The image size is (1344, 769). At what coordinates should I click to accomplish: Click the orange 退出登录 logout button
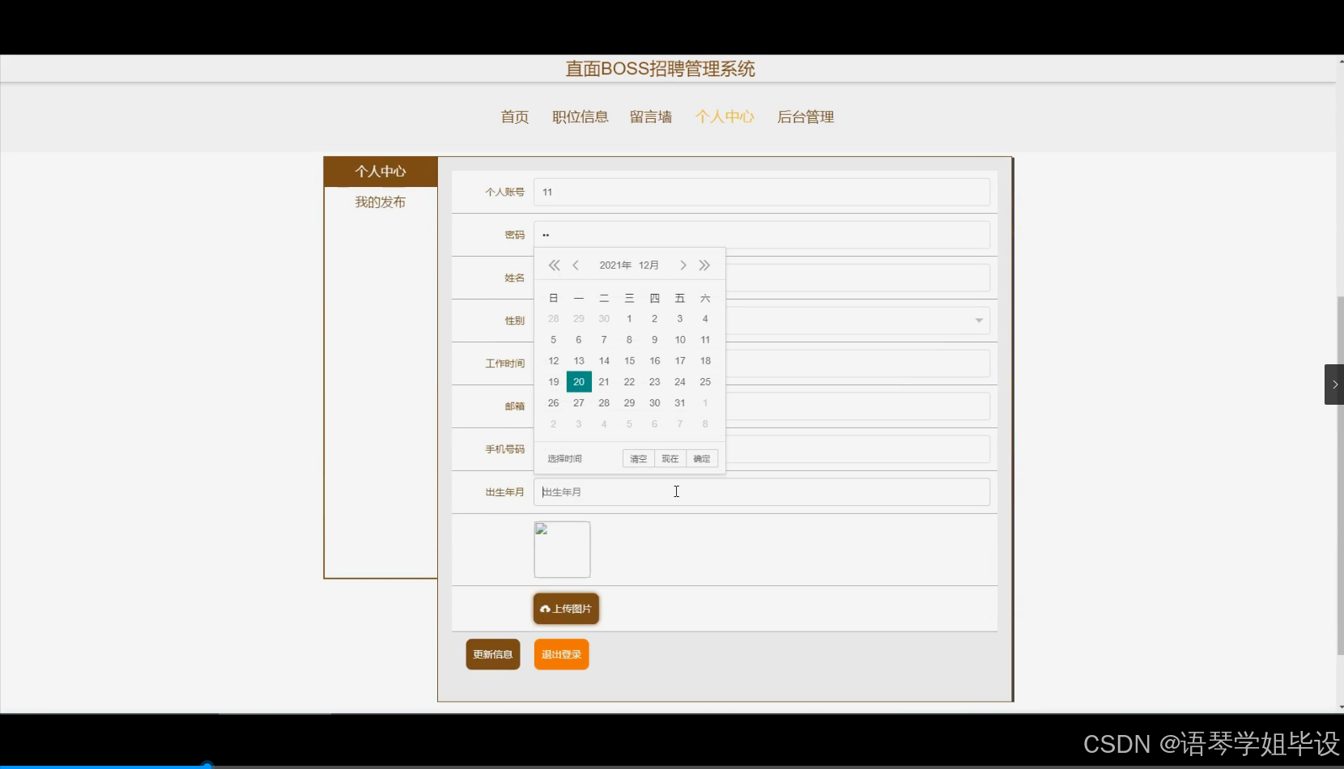coord(560,653)
